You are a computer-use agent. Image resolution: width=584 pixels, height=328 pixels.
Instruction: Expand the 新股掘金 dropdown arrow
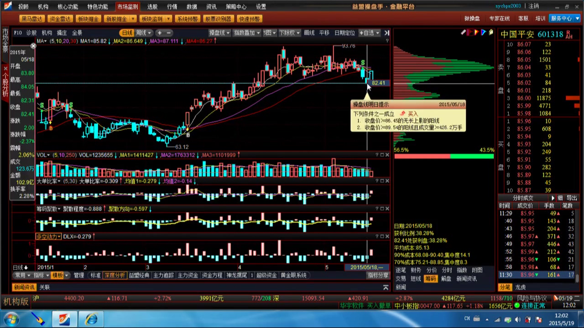click(x=133, y=19)
